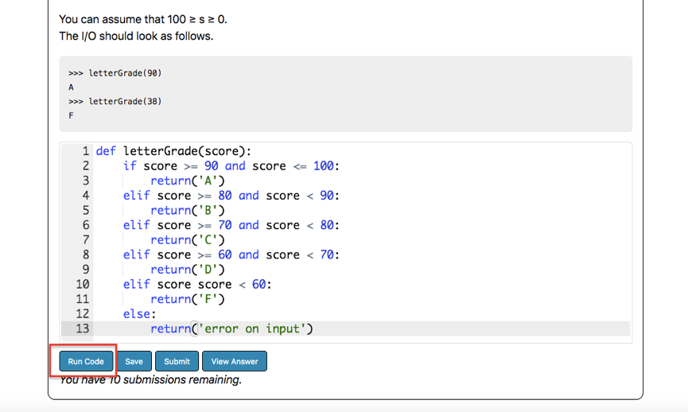
Task: Click the line with score >= 90 condition
Action: (231, 166)
